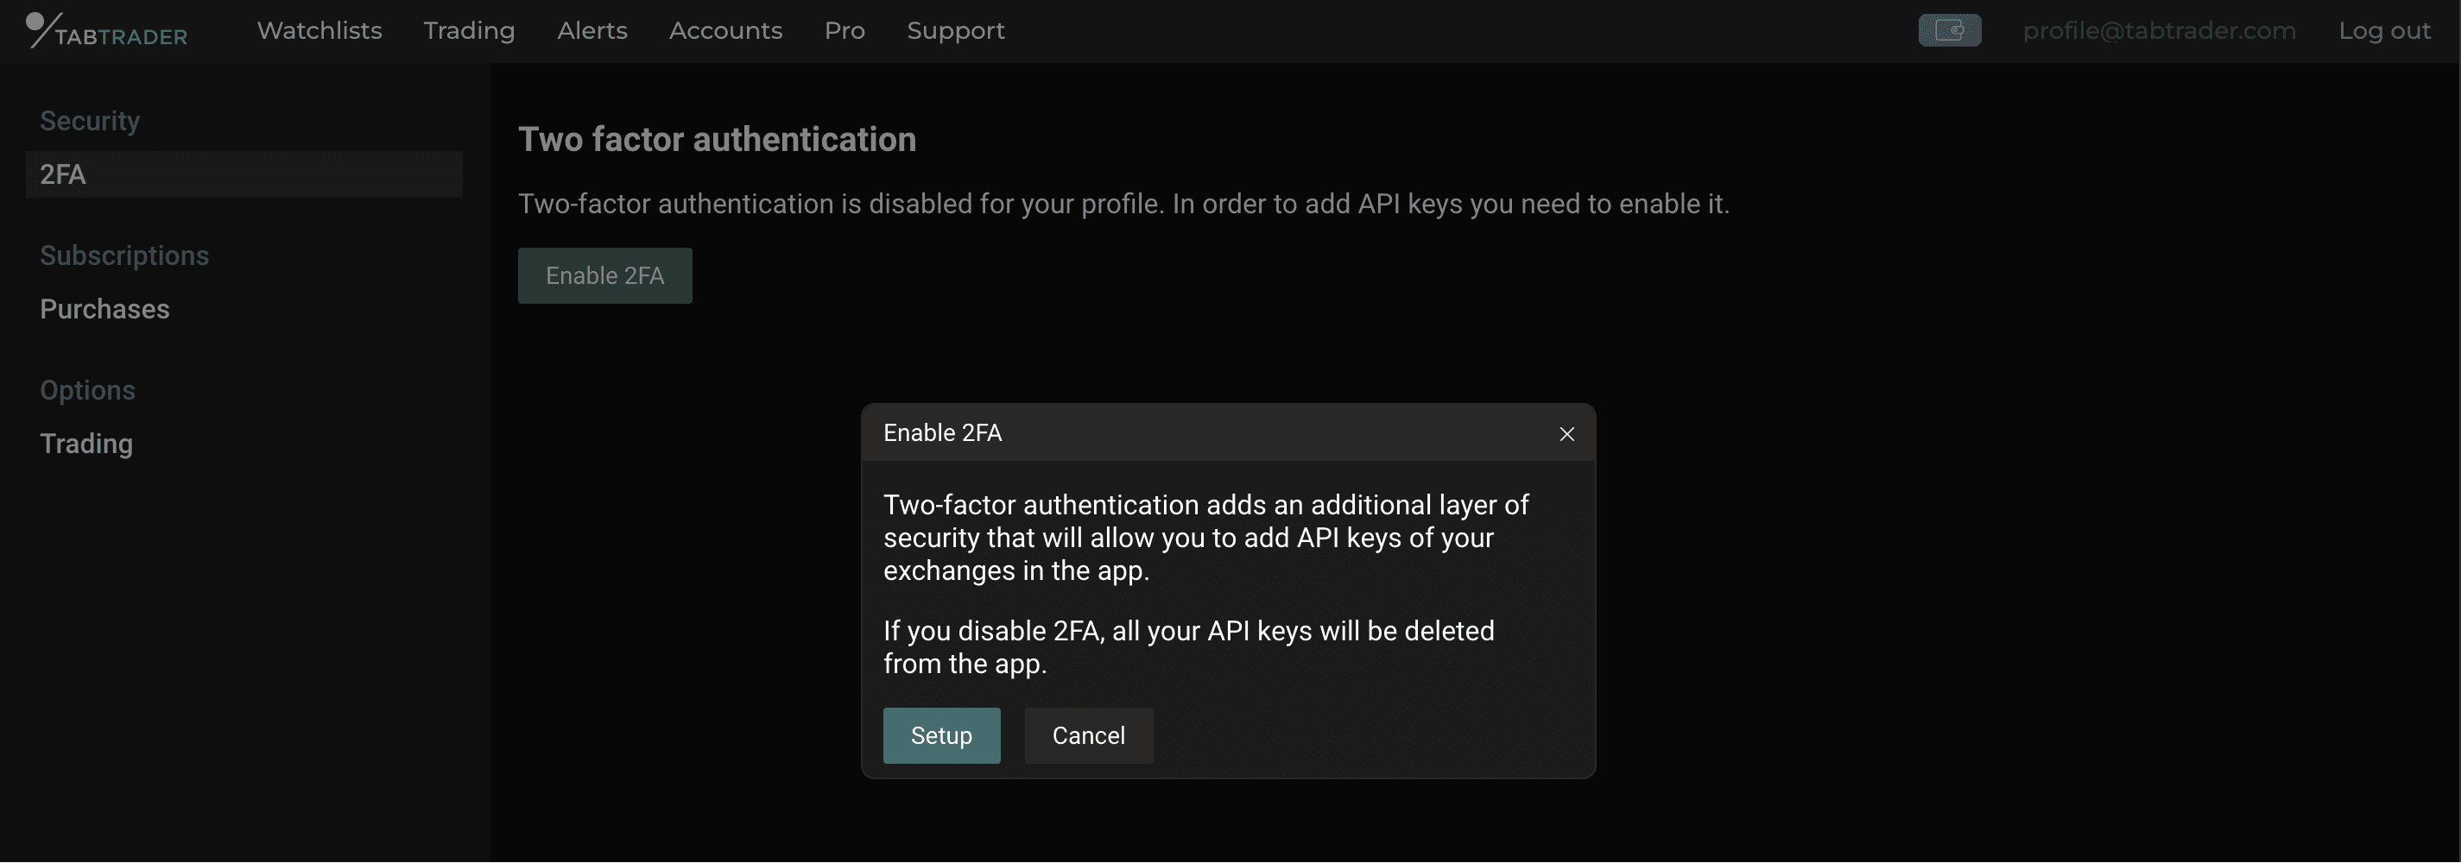Viewport: 2461px width, 863px height.
Task: Open the Pro page
Action: click(845, 30)
